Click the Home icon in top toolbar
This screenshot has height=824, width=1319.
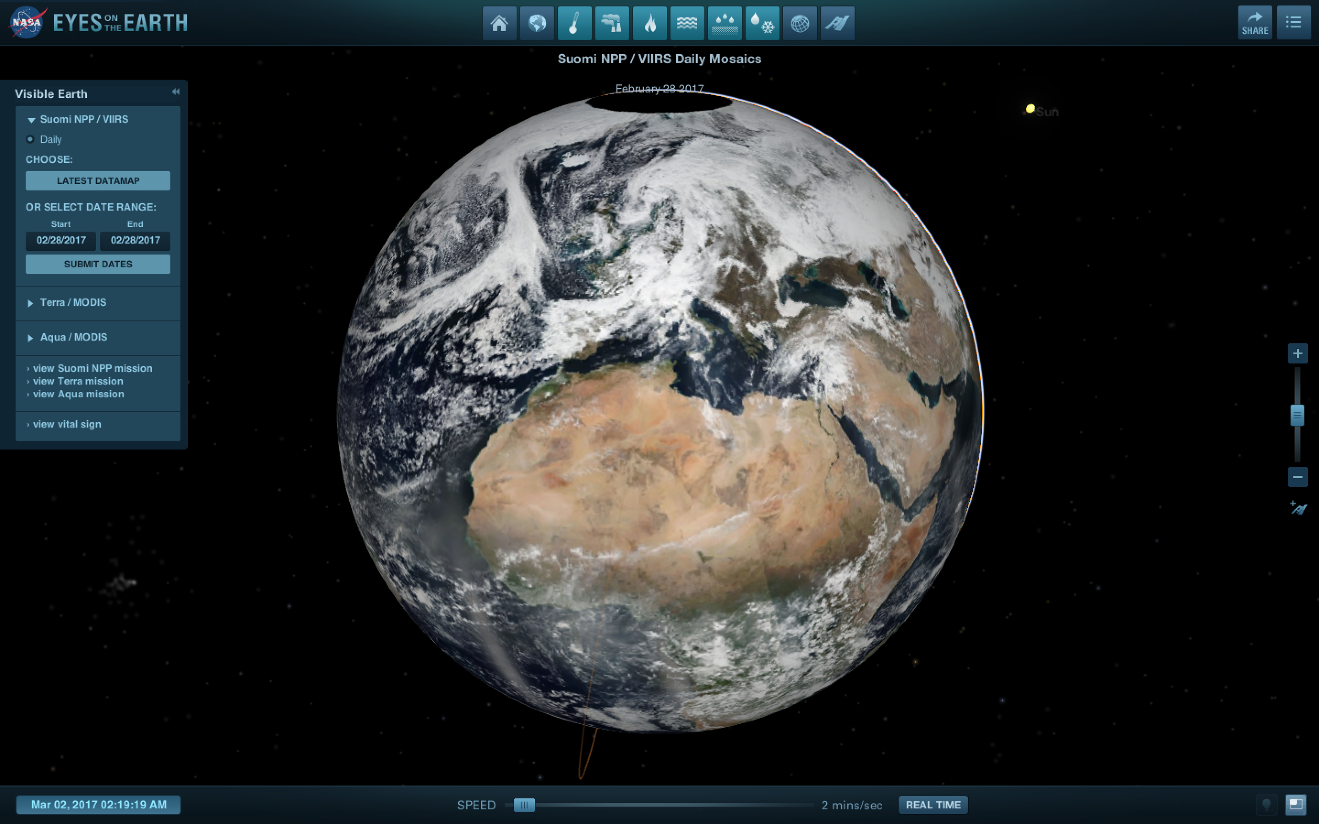coord(499,23)
